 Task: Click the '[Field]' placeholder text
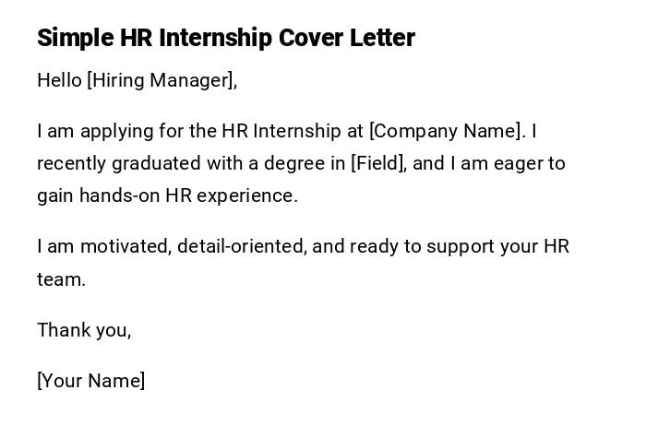pos(377,163)
